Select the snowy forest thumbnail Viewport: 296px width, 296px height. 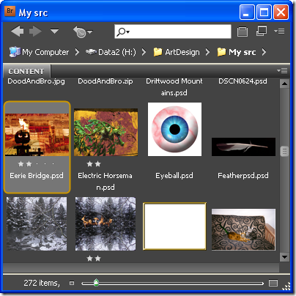coord(37,224)
